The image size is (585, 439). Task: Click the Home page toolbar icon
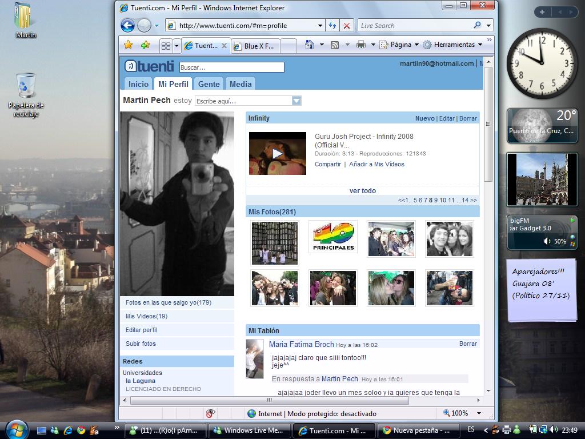click(309, 45)
